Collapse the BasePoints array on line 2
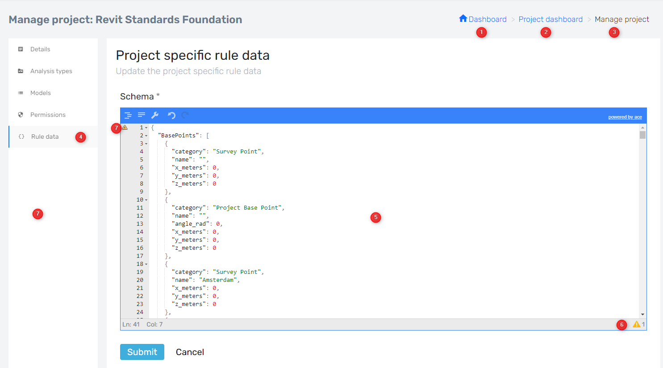The image size is (663, 368). pyautogui.click(x=146, y=135)
